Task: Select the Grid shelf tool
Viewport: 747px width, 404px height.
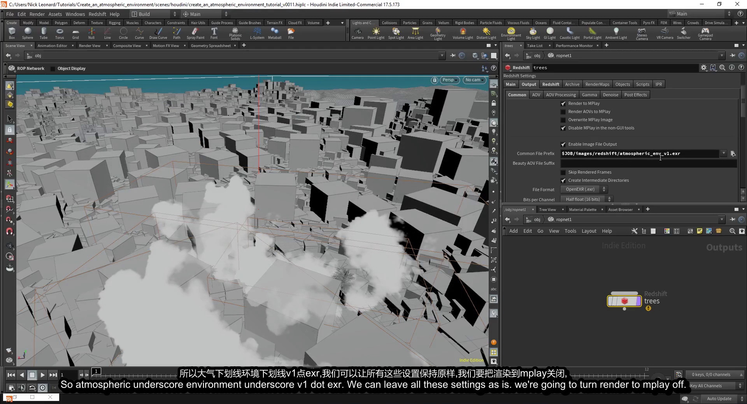Action: tap(75, 33)
